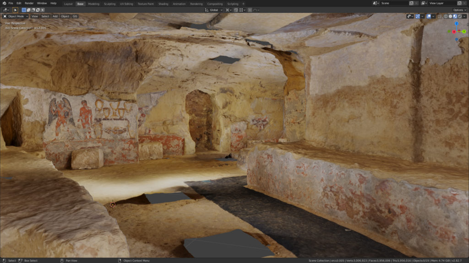Click the Blender logo menu icon
This screenshot has height=263, width=469.
point(4,3)
